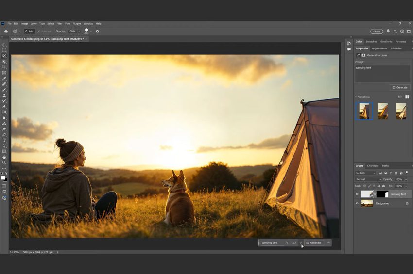Click the Share button

click(x=377, y=32)
